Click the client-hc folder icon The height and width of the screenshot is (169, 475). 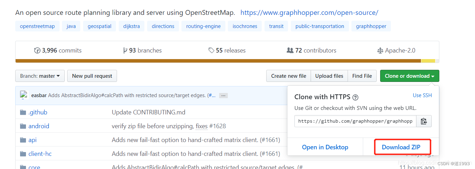click(23, 154)
